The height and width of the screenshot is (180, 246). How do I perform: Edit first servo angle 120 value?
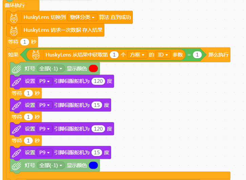[98, 81]
